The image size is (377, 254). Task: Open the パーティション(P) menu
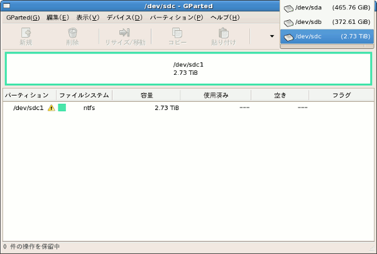(176, 17)
